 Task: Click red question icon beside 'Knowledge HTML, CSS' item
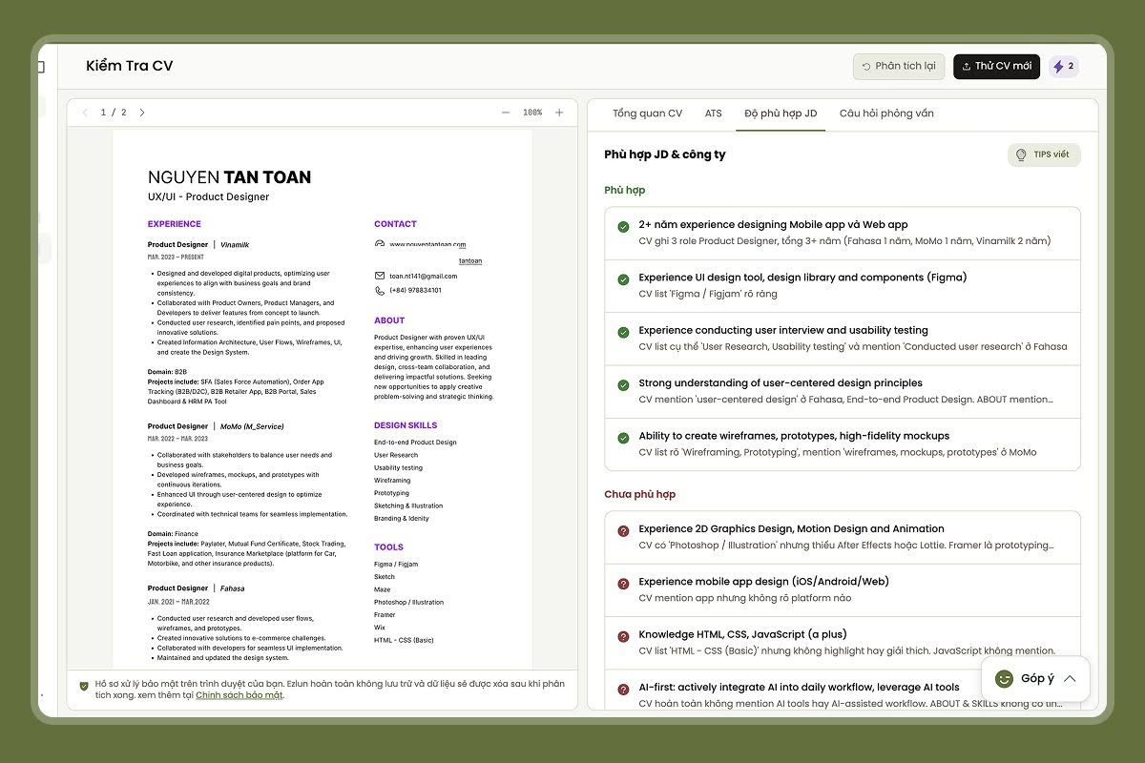coord(623,635)
